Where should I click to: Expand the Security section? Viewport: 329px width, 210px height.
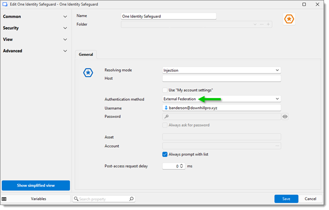tap(35, 28)
